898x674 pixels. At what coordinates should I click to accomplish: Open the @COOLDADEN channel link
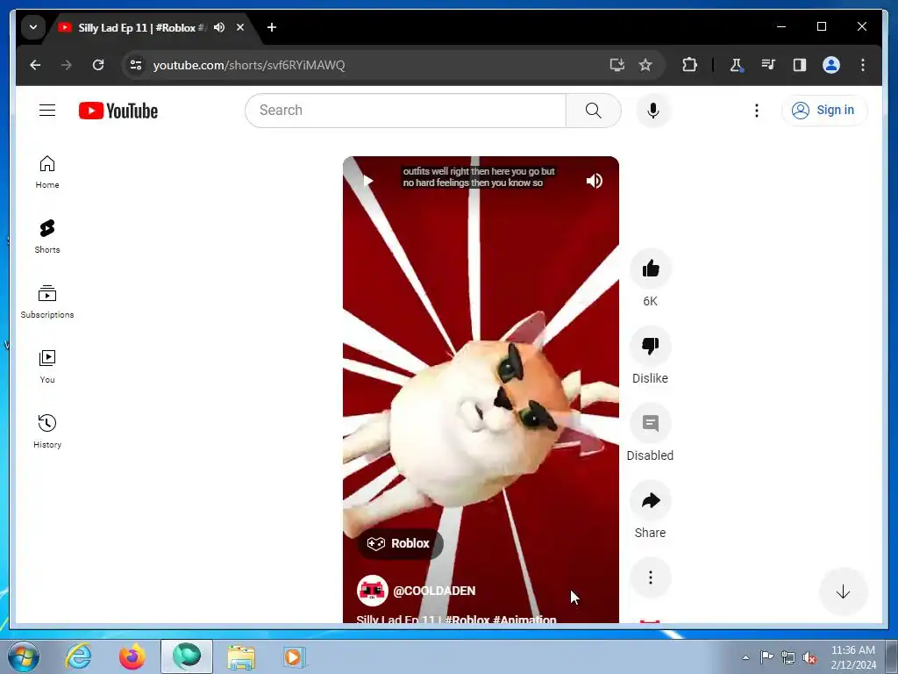point(434,591)
